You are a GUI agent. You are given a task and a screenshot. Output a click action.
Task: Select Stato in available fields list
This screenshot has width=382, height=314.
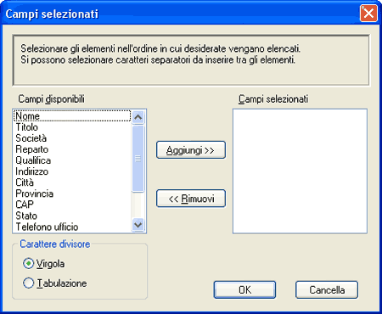click(72, 216)
